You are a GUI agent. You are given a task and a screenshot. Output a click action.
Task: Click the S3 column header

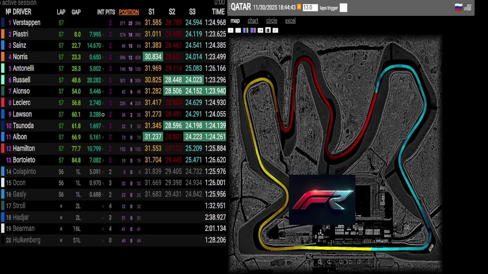[192, 12]
